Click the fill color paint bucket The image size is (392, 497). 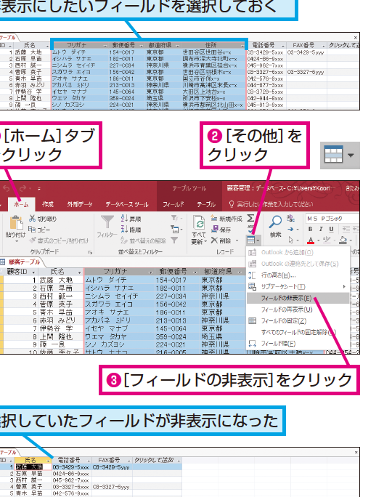(343, 240)
